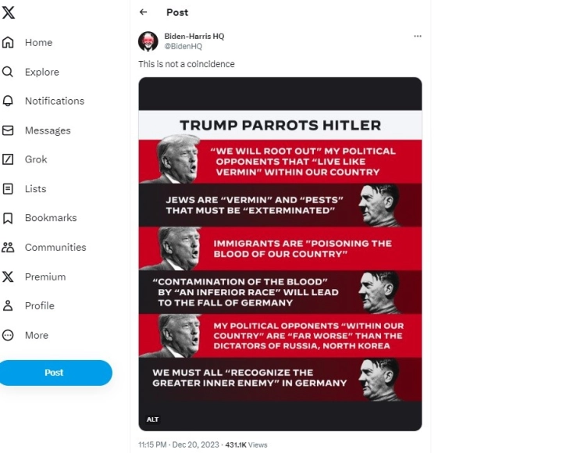Open Messages envelope icon

pos(8,130)
